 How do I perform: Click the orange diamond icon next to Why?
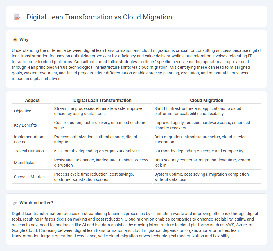(15, 40)
